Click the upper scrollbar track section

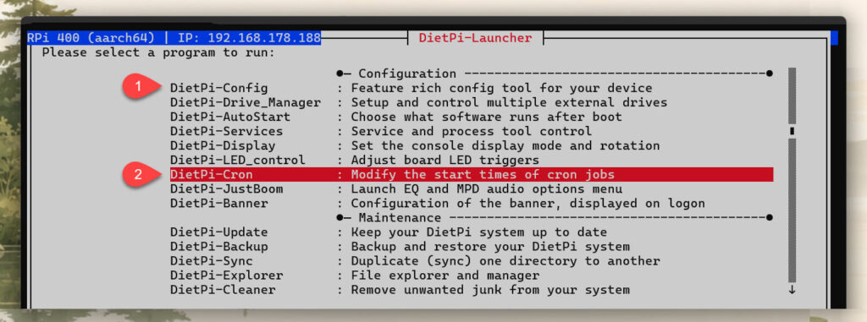pyautogui.click(x=792, y=96)
